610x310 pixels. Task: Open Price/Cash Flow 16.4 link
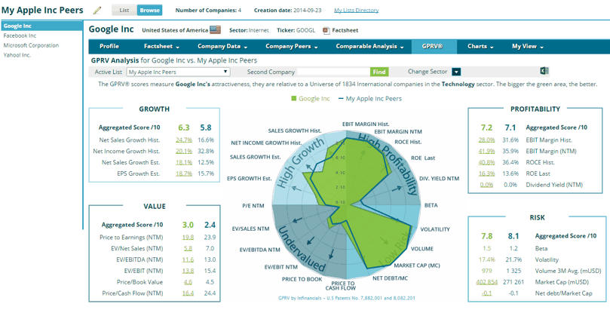(188, 293)
